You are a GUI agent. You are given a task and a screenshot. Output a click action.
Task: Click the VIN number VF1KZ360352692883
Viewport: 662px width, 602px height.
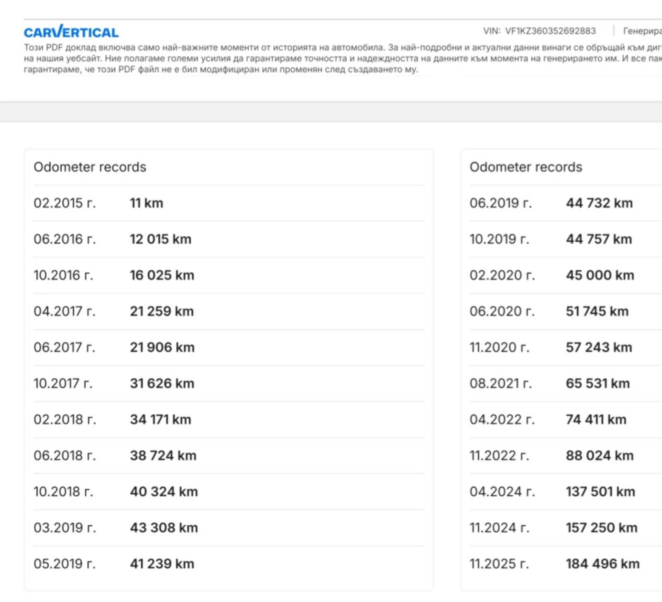tap(550, 31)
